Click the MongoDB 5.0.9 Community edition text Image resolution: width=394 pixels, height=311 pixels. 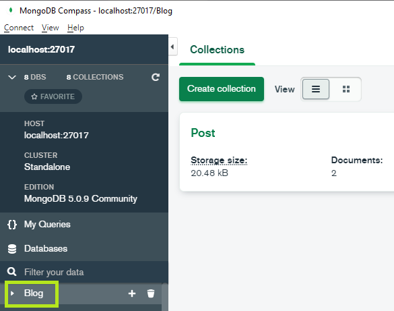(81, 199)
